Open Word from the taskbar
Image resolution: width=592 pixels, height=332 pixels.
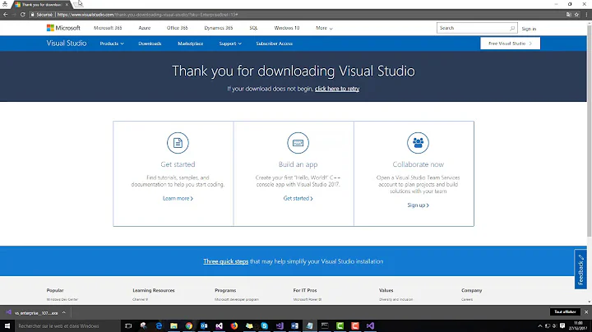coord(294,325)
